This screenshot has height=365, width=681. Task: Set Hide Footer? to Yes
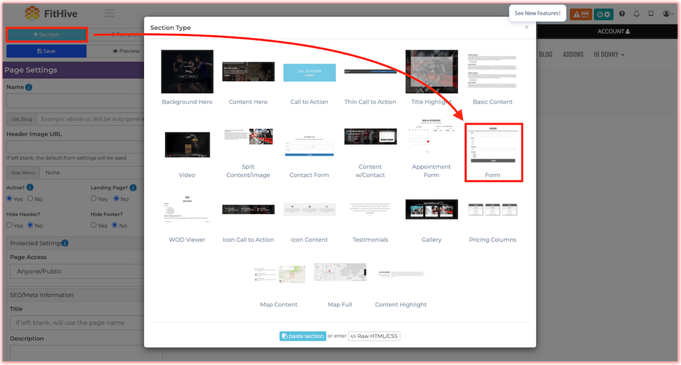pos(94,225)
